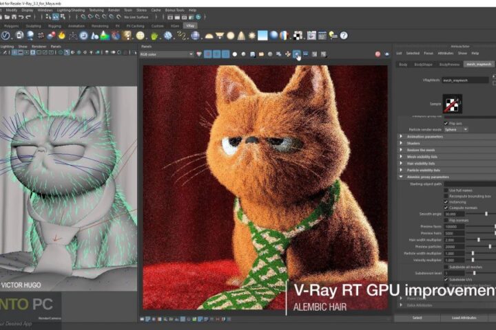Click the clock shelf icon

tap(83, 36)
